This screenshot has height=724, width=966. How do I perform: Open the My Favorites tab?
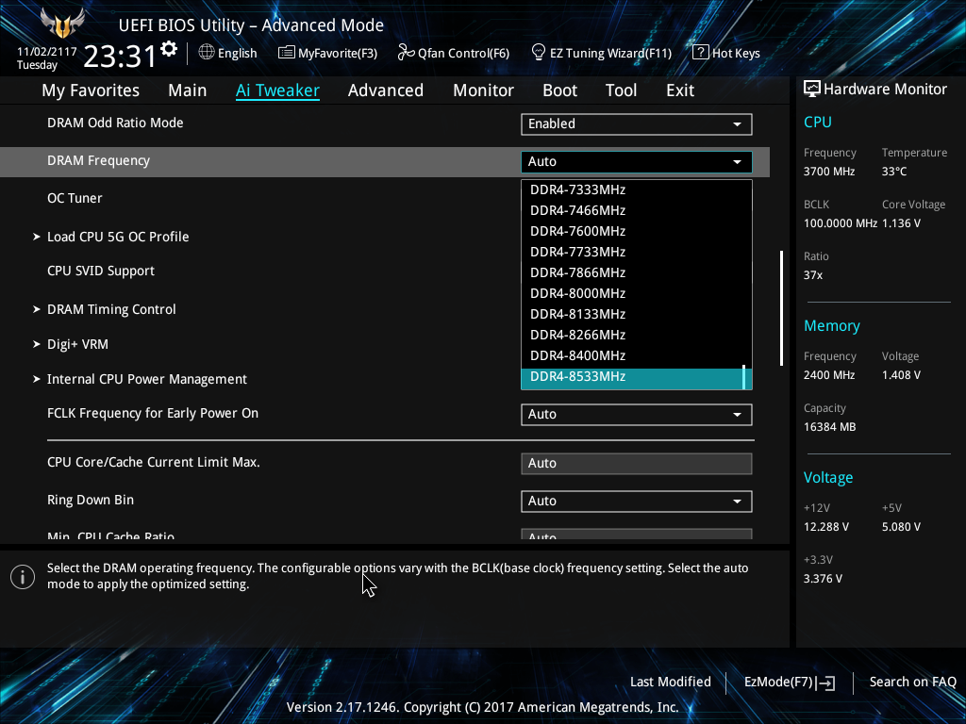[x=91, y=90]
